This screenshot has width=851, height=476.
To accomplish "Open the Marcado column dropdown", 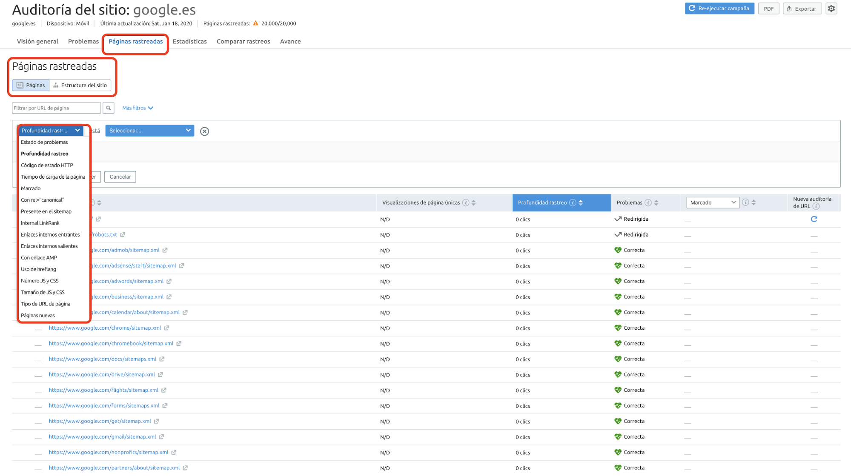I will [x=712, y=202].
